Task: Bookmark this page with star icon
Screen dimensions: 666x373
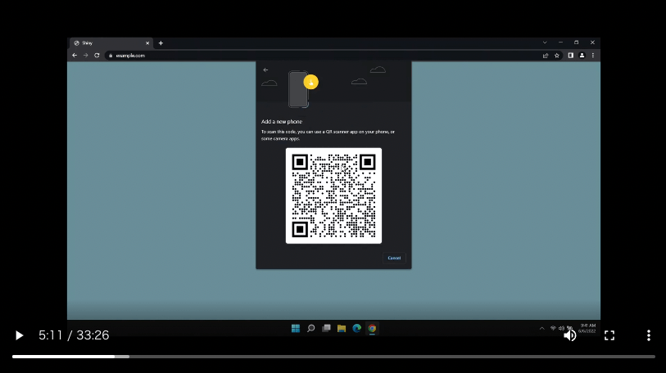Action: pos(557,56)
